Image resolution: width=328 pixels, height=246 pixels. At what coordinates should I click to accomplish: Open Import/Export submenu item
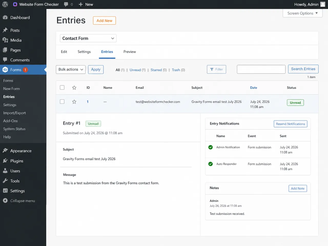[14, 113]
